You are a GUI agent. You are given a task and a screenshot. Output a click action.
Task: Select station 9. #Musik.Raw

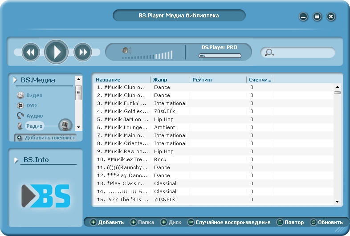214,151
